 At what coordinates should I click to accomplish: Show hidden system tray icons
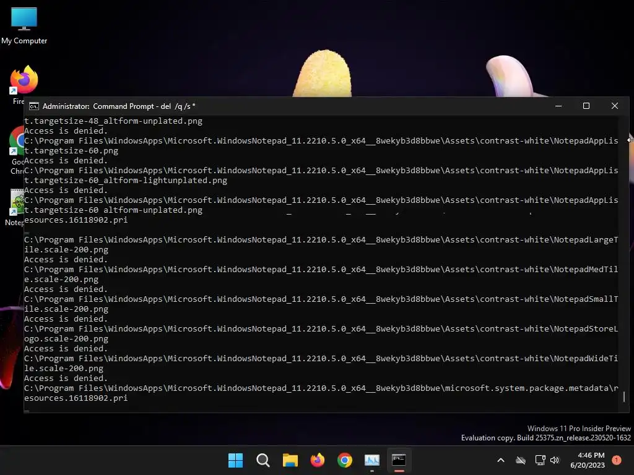[500, 460]
